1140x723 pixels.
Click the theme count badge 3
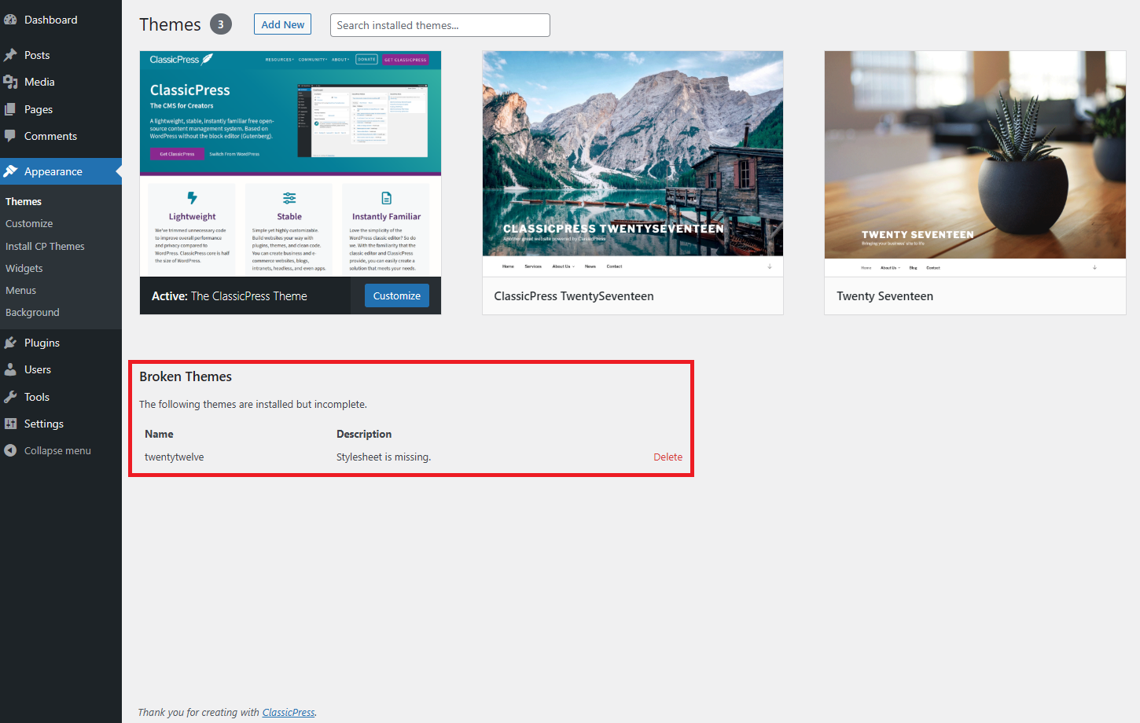221,24
